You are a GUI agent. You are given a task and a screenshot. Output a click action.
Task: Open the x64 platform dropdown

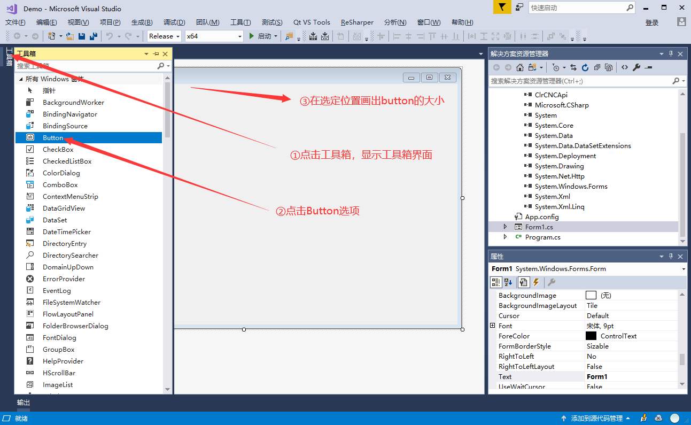(x=214, y=36)
